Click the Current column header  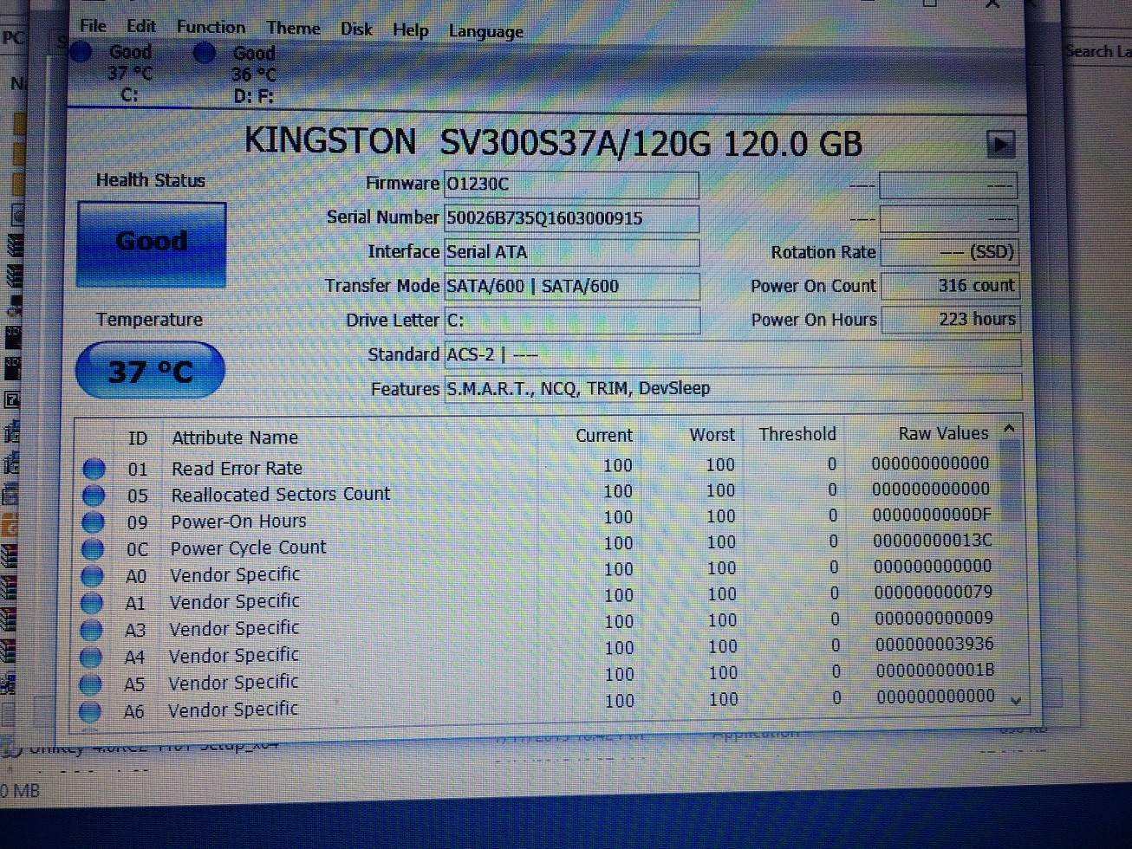604,436
